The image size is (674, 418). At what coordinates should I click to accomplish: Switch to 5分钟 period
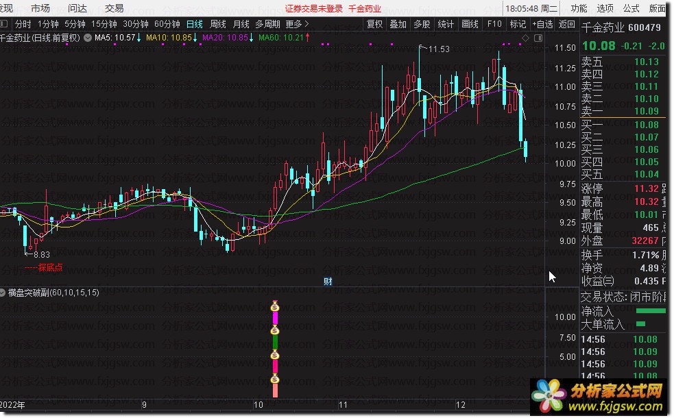[x=75, y=24]
